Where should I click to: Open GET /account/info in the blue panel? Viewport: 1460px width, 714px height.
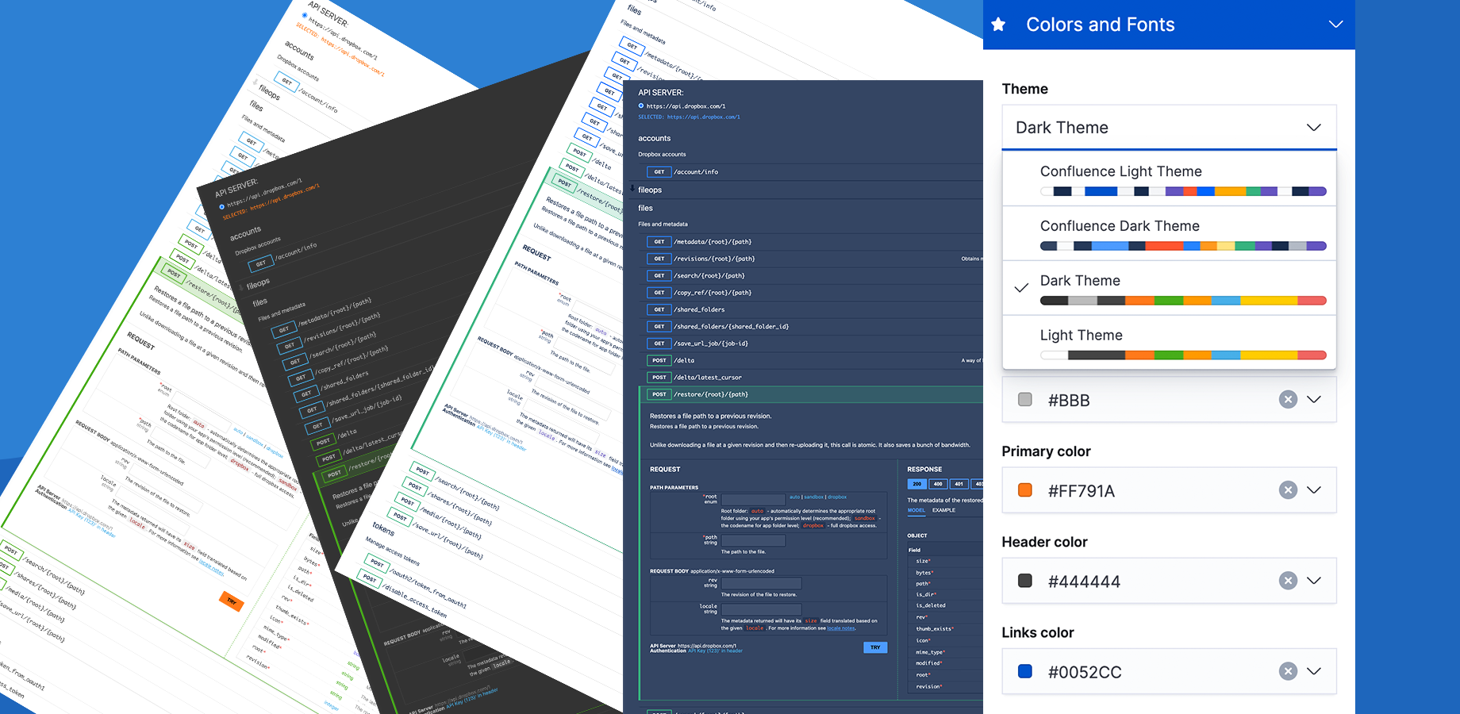pyautogui.click(x=811, y=171)
